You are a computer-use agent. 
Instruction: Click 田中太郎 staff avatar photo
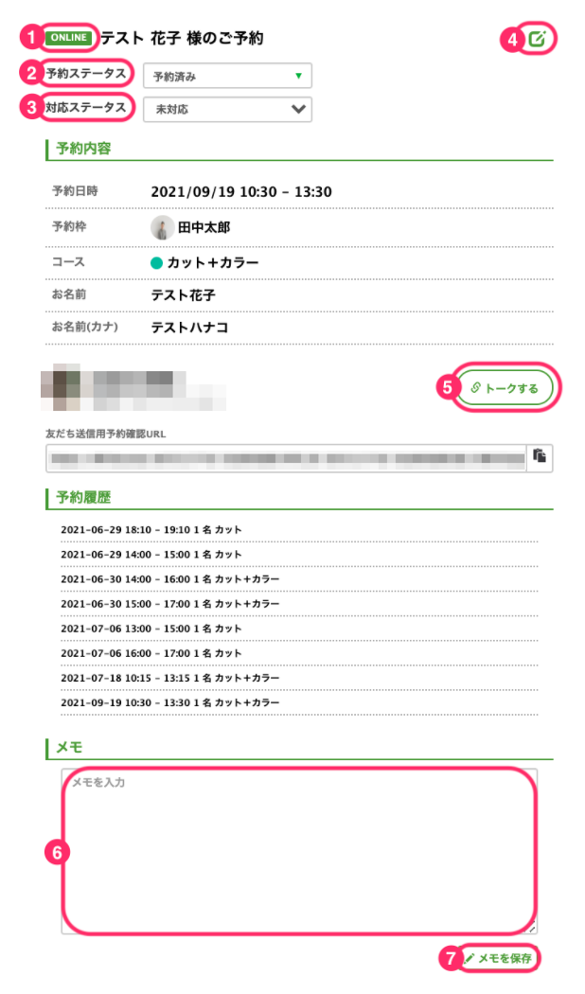click(162, 227)
